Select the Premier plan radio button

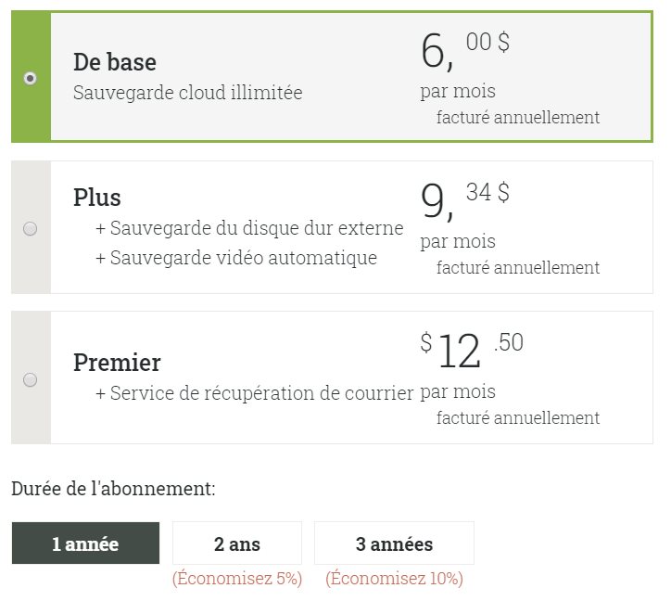(x=30, y=379)
